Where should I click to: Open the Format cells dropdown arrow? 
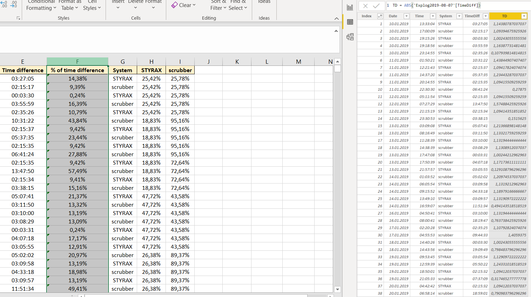click(x=153, y=8)
